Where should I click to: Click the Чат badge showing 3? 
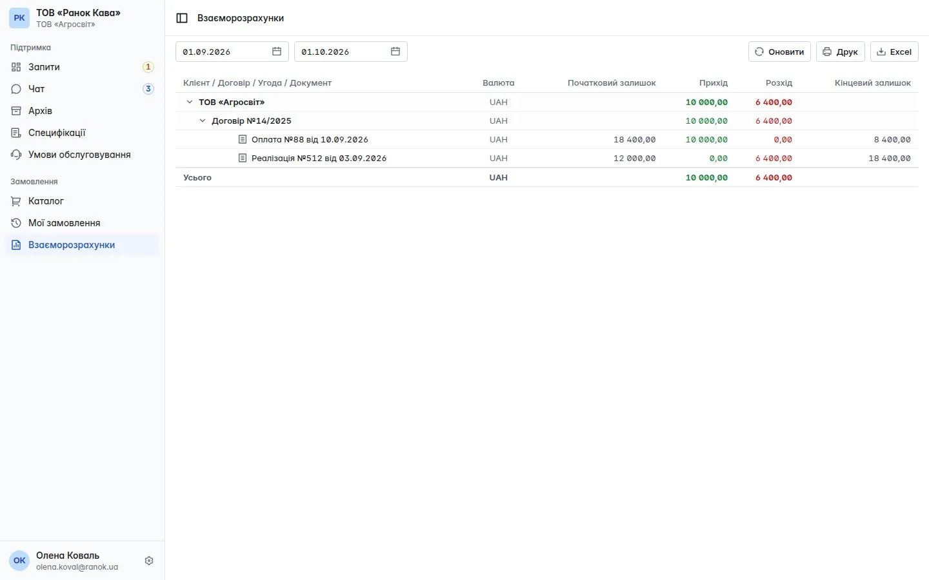(148, 89)
